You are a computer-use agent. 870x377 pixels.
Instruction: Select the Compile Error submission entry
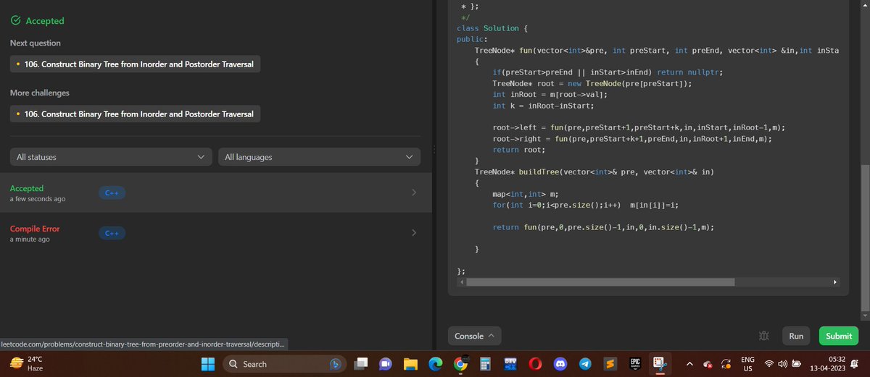tap(215, 233)
